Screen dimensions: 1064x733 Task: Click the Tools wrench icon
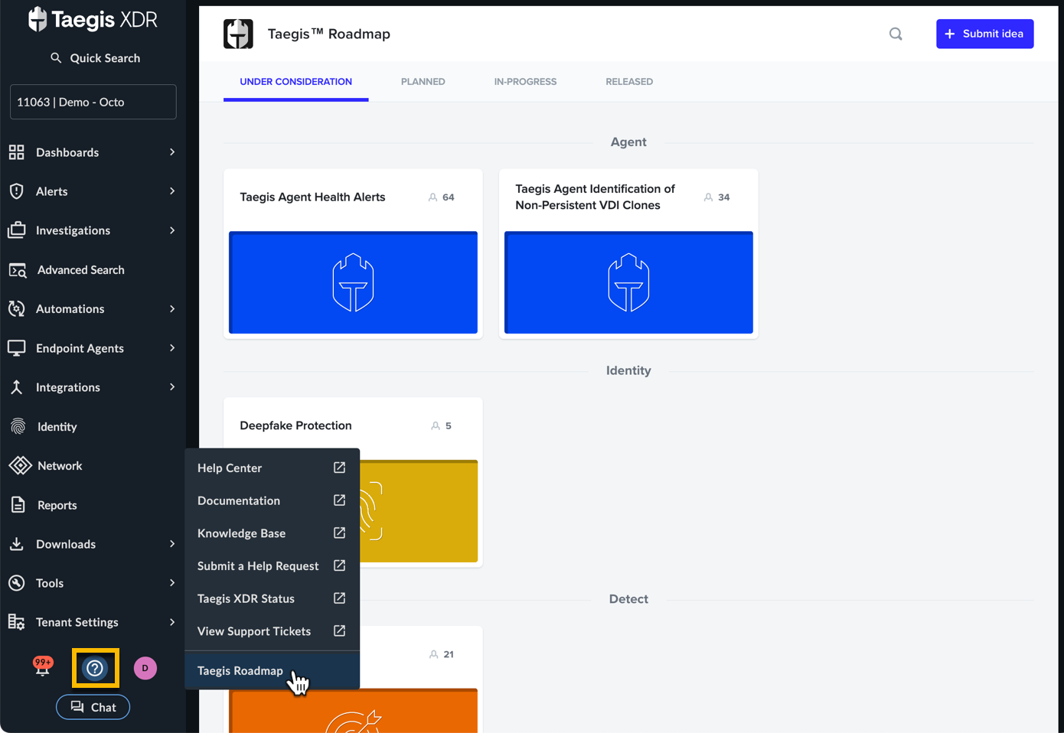coord(17,583)
